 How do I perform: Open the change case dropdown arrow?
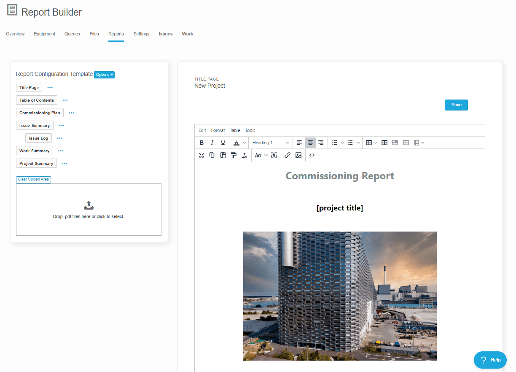pos(266,155)
